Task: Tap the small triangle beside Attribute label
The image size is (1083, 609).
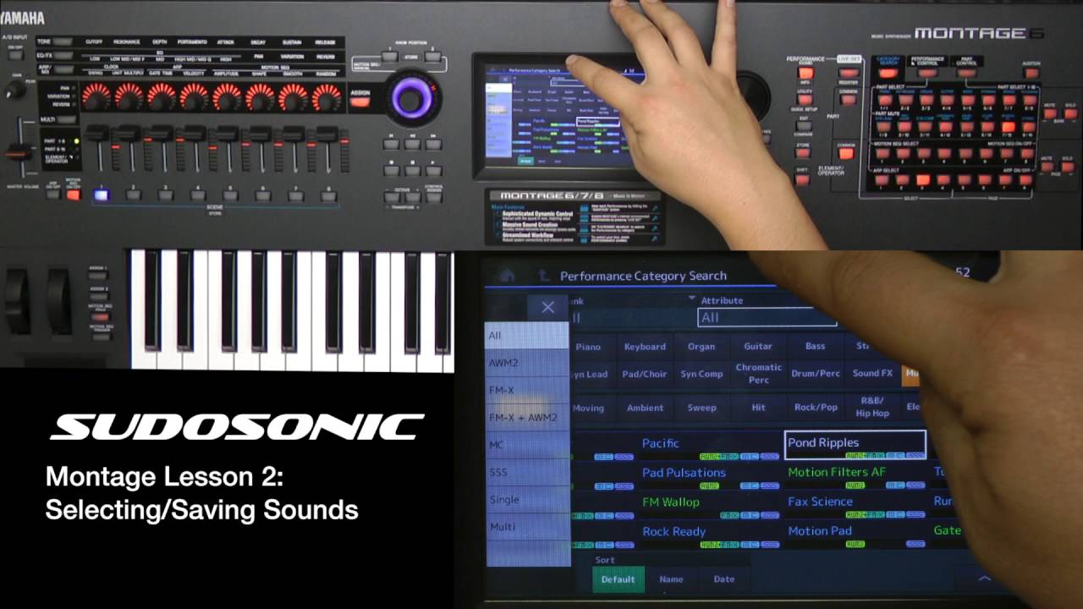Action: pyautogui.click(x=692, y=299)
